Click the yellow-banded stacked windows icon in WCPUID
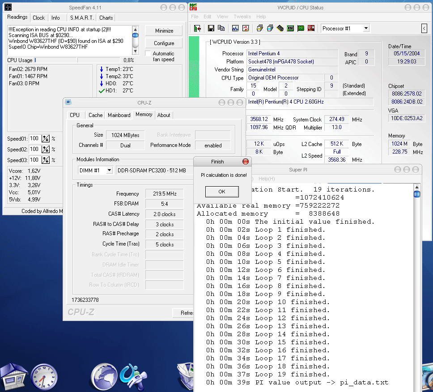Screen dimensions: 433x392 [x=259, y=28]
